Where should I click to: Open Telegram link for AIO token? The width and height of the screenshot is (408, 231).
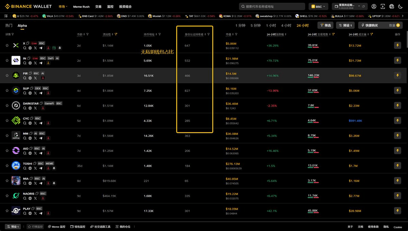point(41,153)
